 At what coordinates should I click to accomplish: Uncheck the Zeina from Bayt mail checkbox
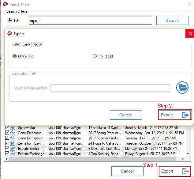[x=7, y=143]
